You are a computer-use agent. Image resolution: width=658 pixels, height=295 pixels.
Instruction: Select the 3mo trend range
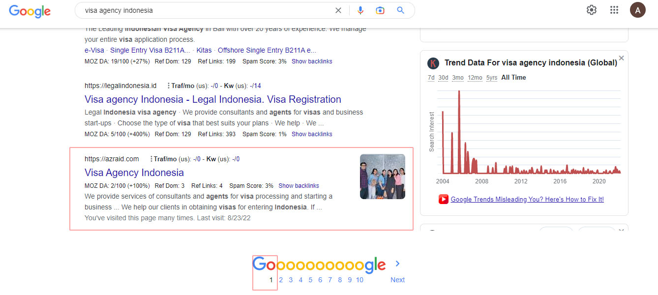click(458, 77)
